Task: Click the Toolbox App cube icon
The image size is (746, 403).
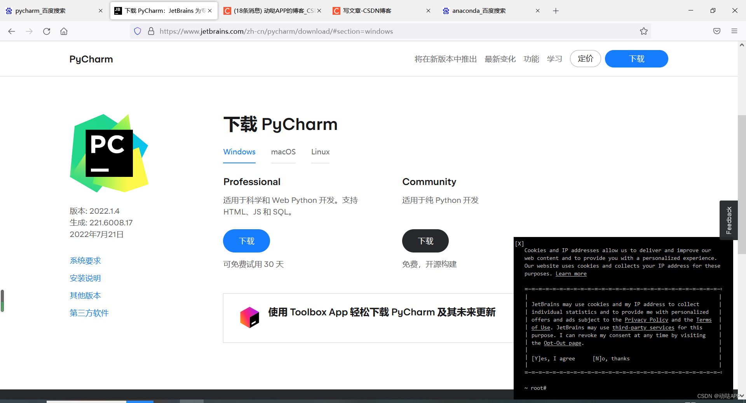Action: (249, 318)
